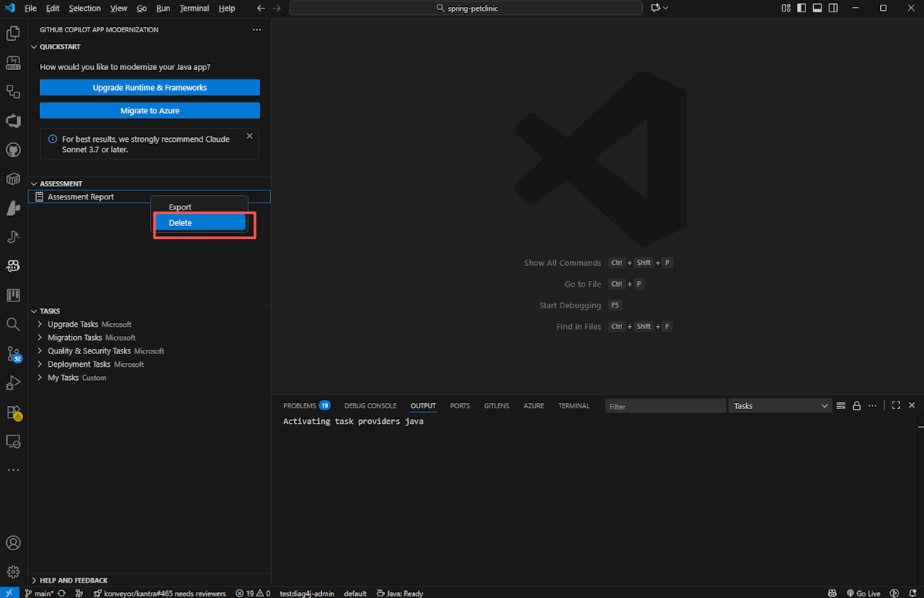
Task: Click the output Filter input field
Action: pyautogui.click(x=665, y=405)
